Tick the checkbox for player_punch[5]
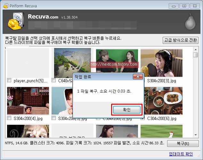 9,80
